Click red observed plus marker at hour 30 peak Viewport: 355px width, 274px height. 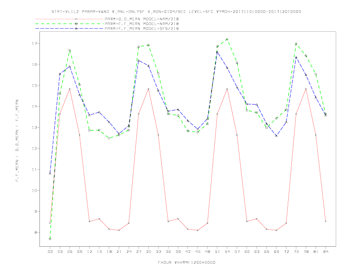pyautogui.click(x=148, y=89)
